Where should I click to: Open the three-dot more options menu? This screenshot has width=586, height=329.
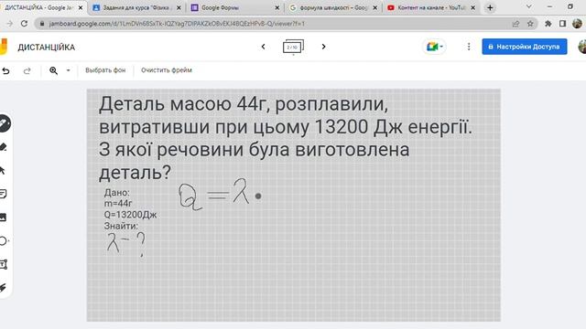(x=469, y=47)
